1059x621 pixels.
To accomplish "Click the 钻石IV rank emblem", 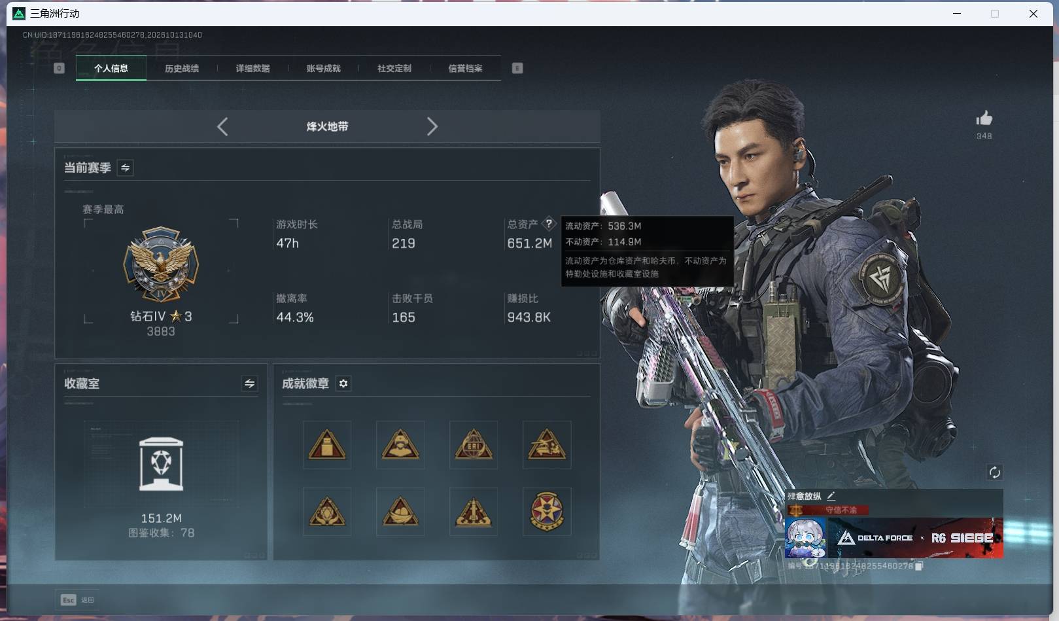I will pyautogui.click(x=161, y=265).
